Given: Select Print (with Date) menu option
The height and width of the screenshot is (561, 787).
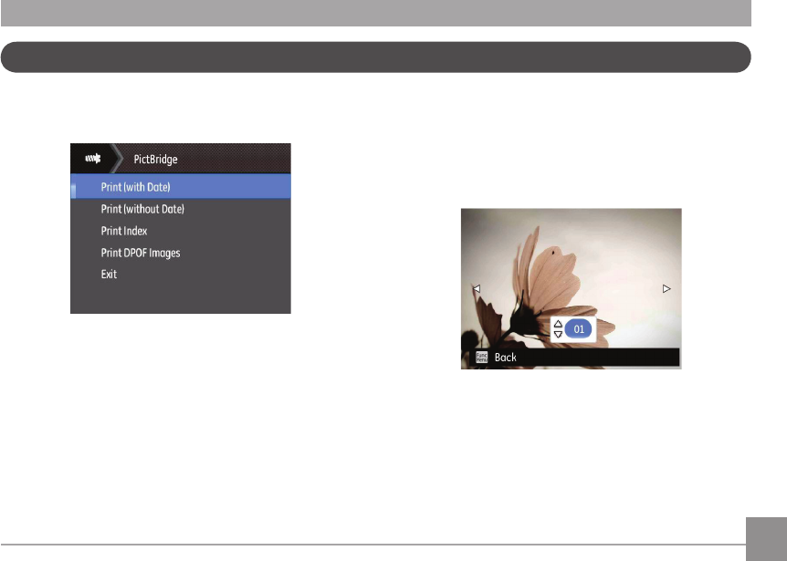Looking at the screenshot, I should click(x=181, y=186).
